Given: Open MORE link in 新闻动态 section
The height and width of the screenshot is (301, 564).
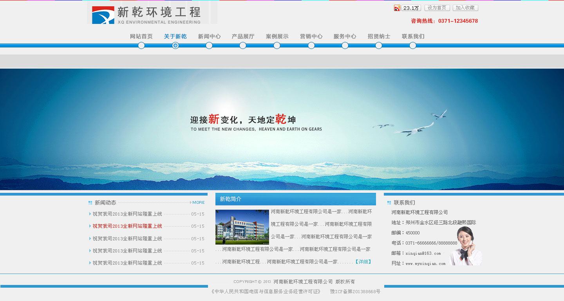Looking at the screenshot, I should click(x=199, y=203).
